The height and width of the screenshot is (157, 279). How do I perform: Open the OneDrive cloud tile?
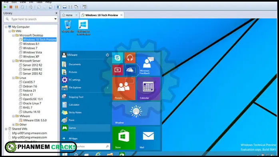[130, 70]
